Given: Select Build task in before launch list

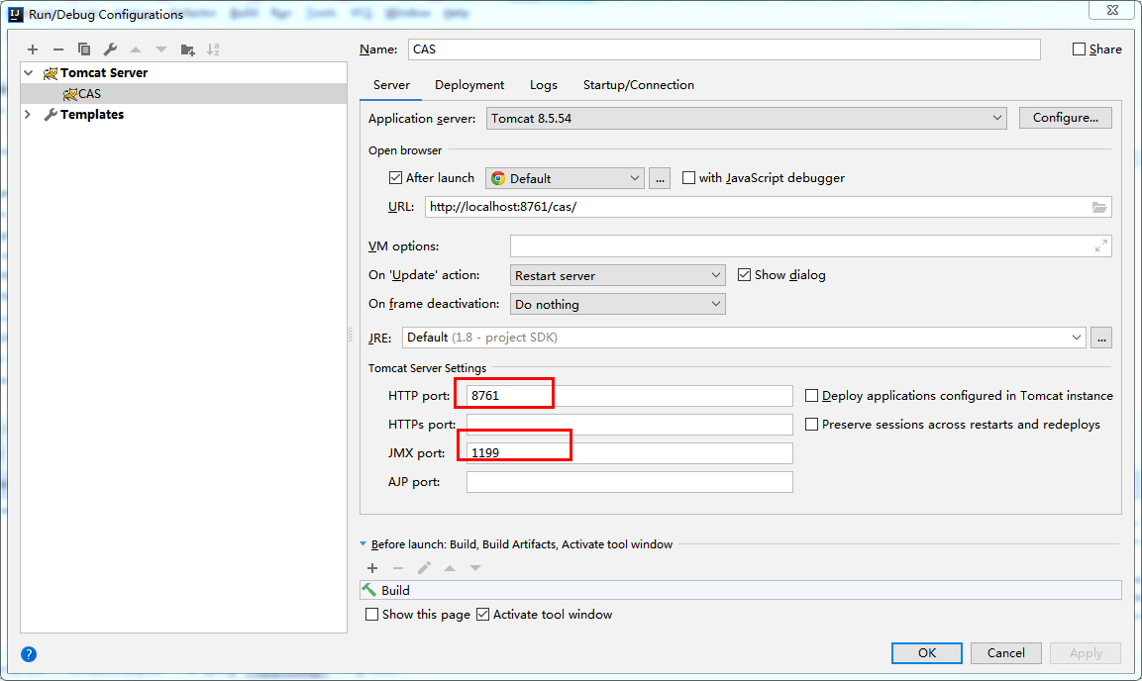Looking at the screenshot, I should click(741, 590).
